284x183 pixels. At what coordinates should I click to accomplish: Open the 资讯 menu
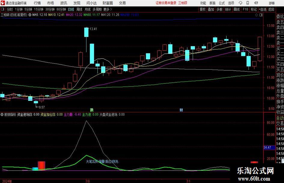point(64,3)
